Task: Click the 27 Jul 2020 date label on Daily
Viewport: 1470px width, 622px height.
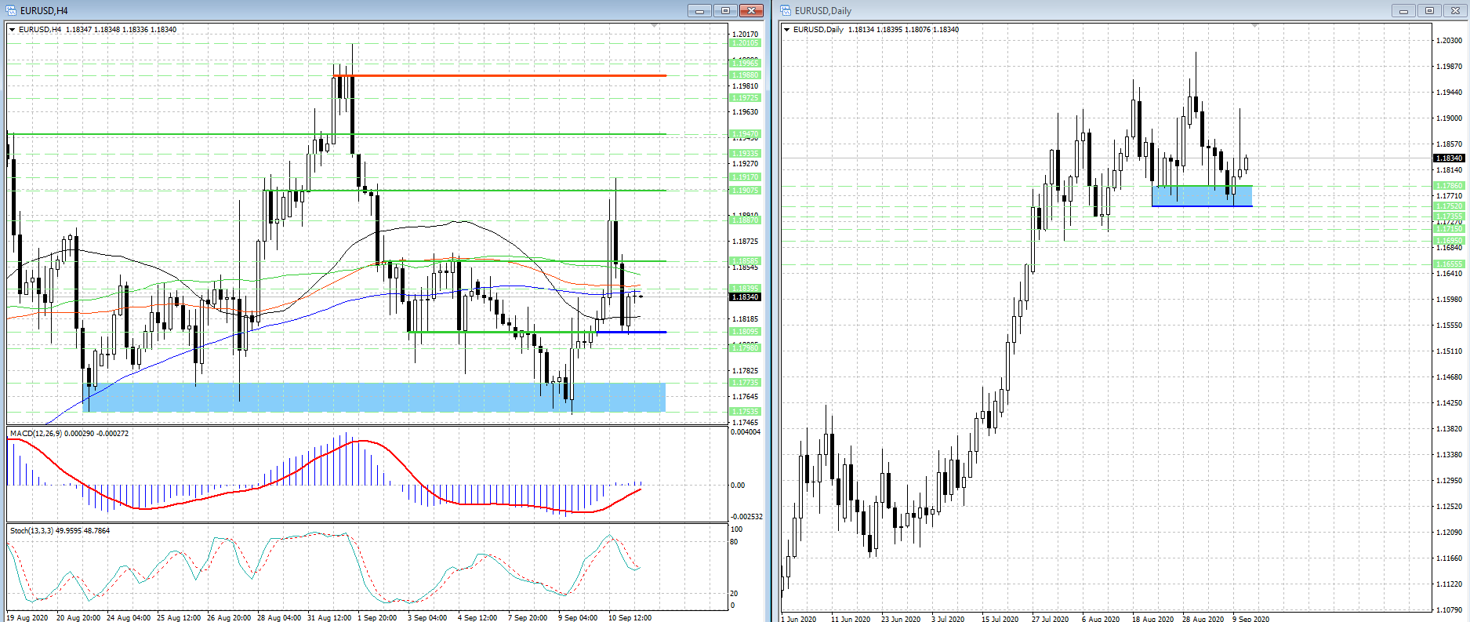Action: (1051, 619)
